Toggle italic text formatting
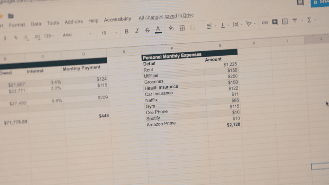 [x=137, y=31]
